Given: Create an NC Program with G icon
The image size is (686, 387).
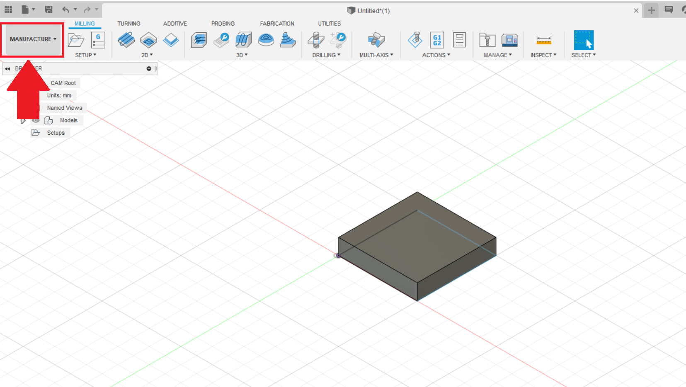Looking at the screenshot, I should click(98, 40).
